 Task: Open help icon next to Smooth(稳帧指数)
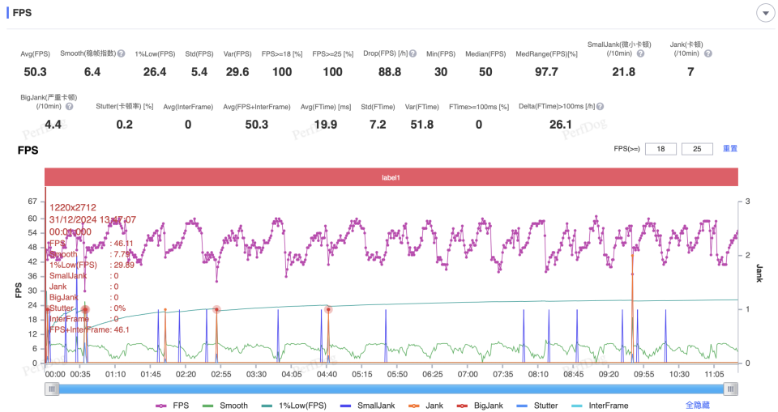(121, 53)
